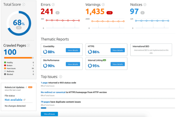Viewport: 177px width, 117px height.
Task: Click the info icon next to Notices
Action: coord(145,5)
